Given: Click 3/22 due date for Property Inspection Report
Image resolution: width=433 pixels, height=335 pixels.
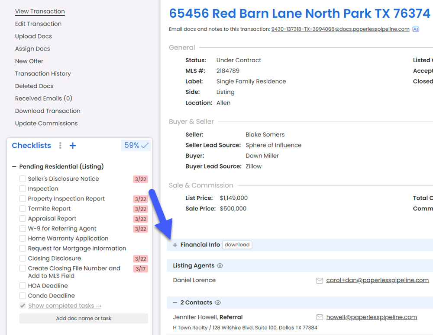Looking at the screenshot, I should pyautogui.click(x=141, y=199).
